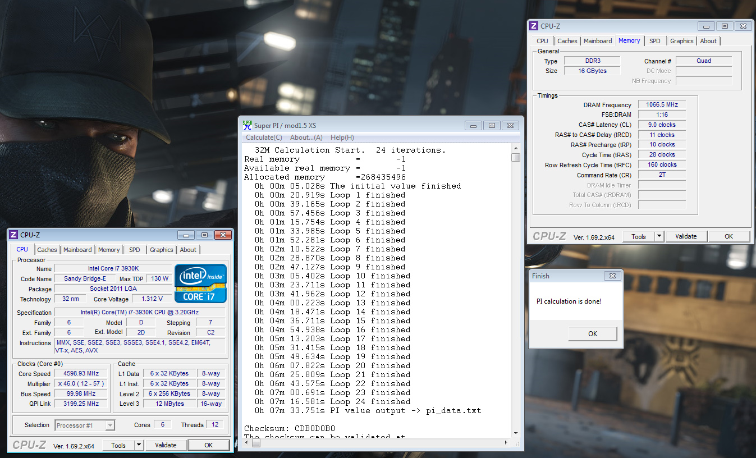
Task: Click OK in CPU-Z CPU window
Action: (208, 445)
